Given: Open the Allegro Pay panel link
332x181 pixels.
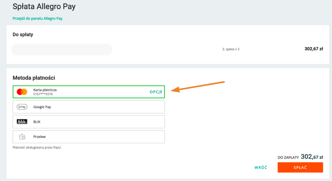Looking at the screenshot, I should [38, 18].
